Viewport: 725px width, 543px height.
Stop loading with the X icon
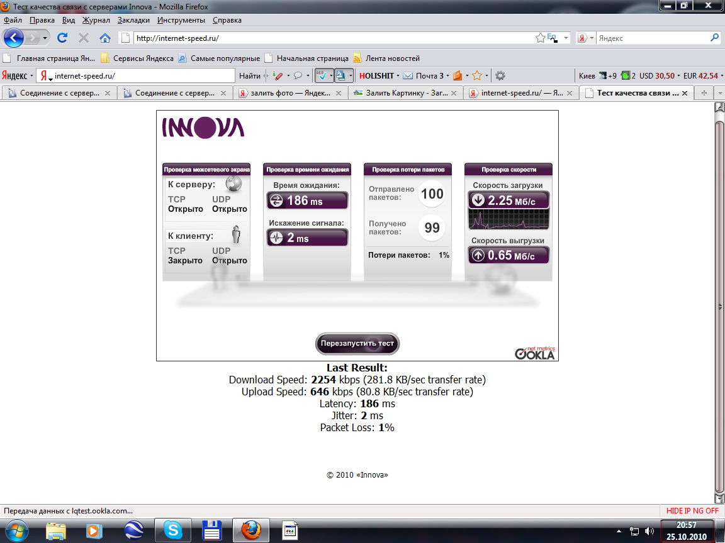(x=84, y=38)
